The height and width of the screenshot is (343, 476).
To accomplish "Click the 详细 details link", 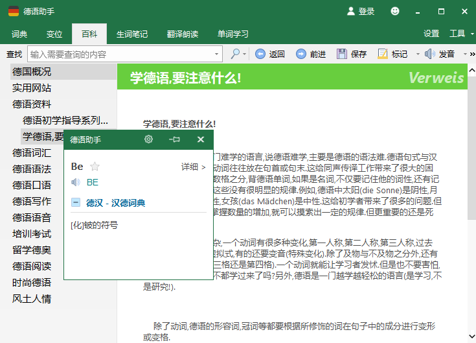I will pyautogui.click(x=193, y=167).
